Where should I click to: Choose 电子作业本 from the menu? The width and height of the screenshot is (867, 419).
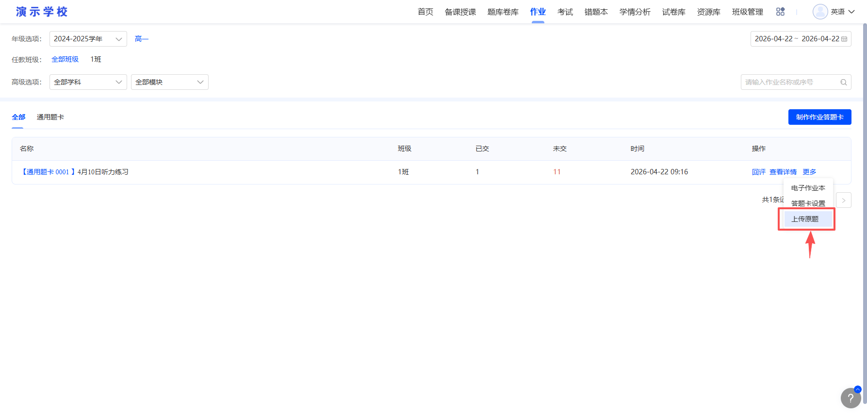click(x=808, y=188)
